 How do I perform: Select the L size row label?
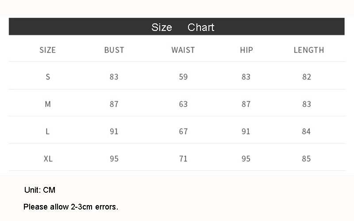[x=48, y=132]
